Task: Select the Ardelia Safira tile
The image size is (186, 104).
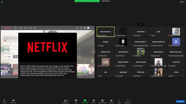Action: [105, 52]
